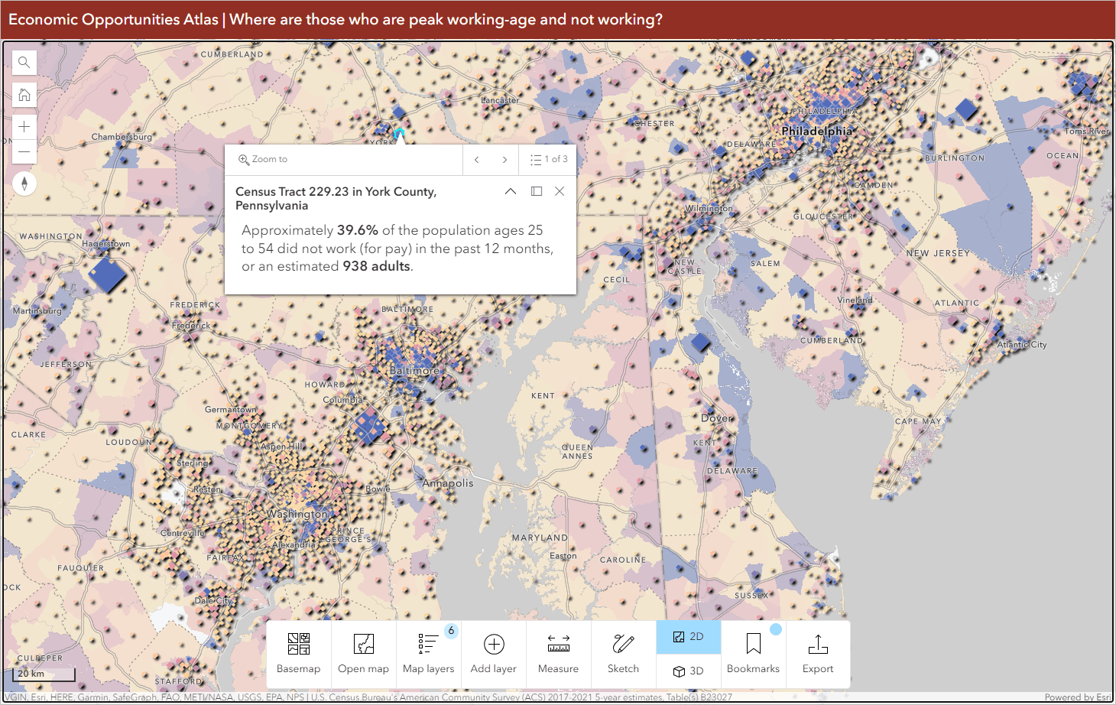Viewport: 1116px width, 705px height.
Task: Activate the Sketch tool
Action: (623, 654)
